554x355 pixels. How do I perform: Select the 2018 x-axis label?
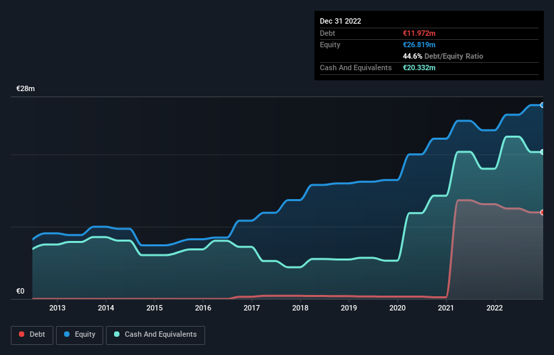tap(300, 308)
